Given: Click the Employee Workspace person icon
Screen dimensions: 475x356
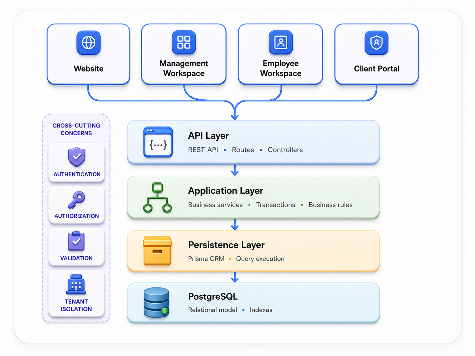Looking at the screenshot, I should pyautogui.click(x=280, y=42).
